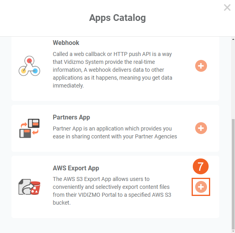Click the AWS Export bucket icon
The height and width of the screenshot is (233, 235).
(x=29, y=187)
